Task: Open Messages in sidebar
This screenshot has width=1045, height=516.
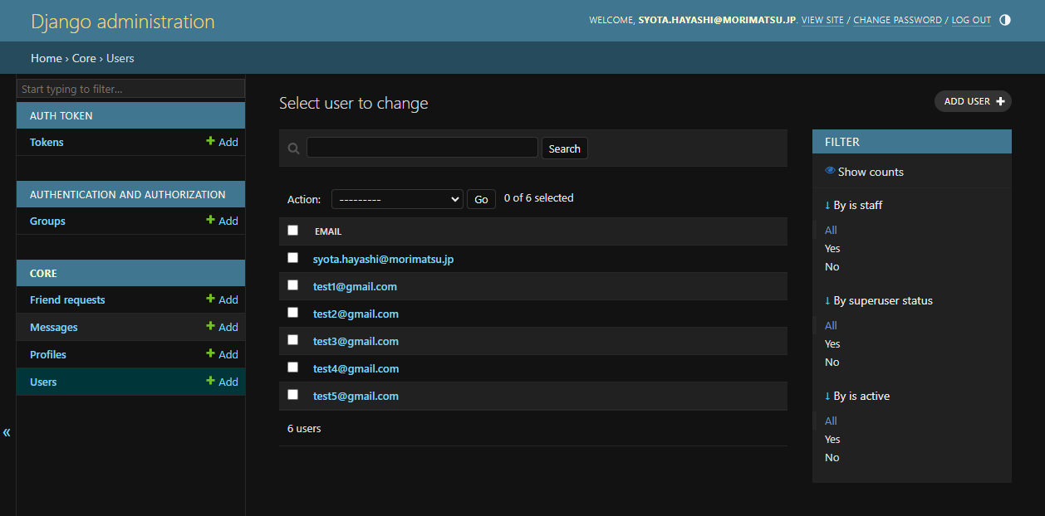Action: [x=54, y=327]
